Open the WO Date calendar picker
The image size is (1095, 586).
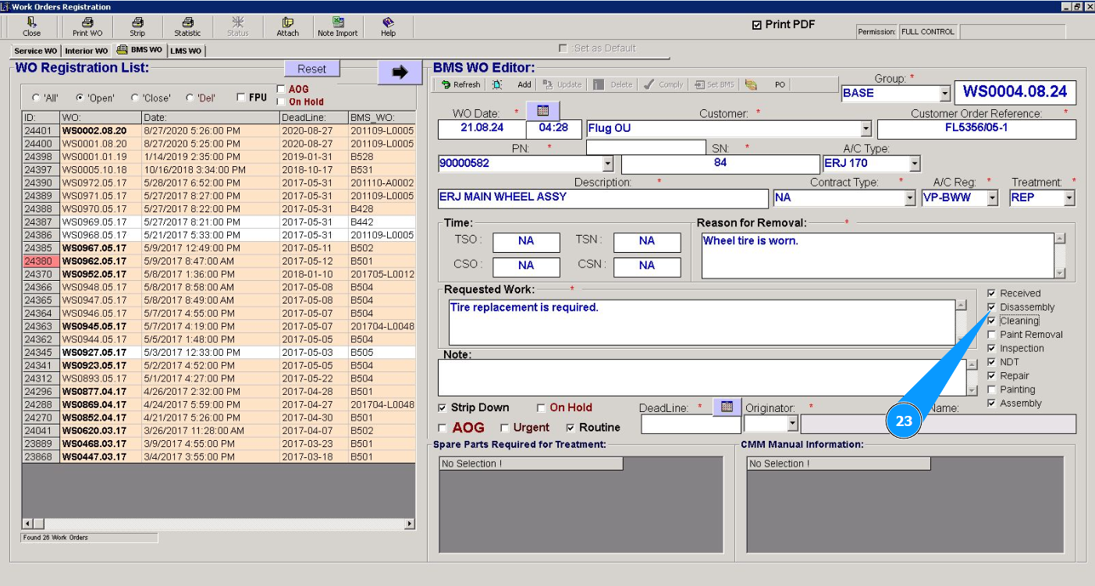pos(542,110)
